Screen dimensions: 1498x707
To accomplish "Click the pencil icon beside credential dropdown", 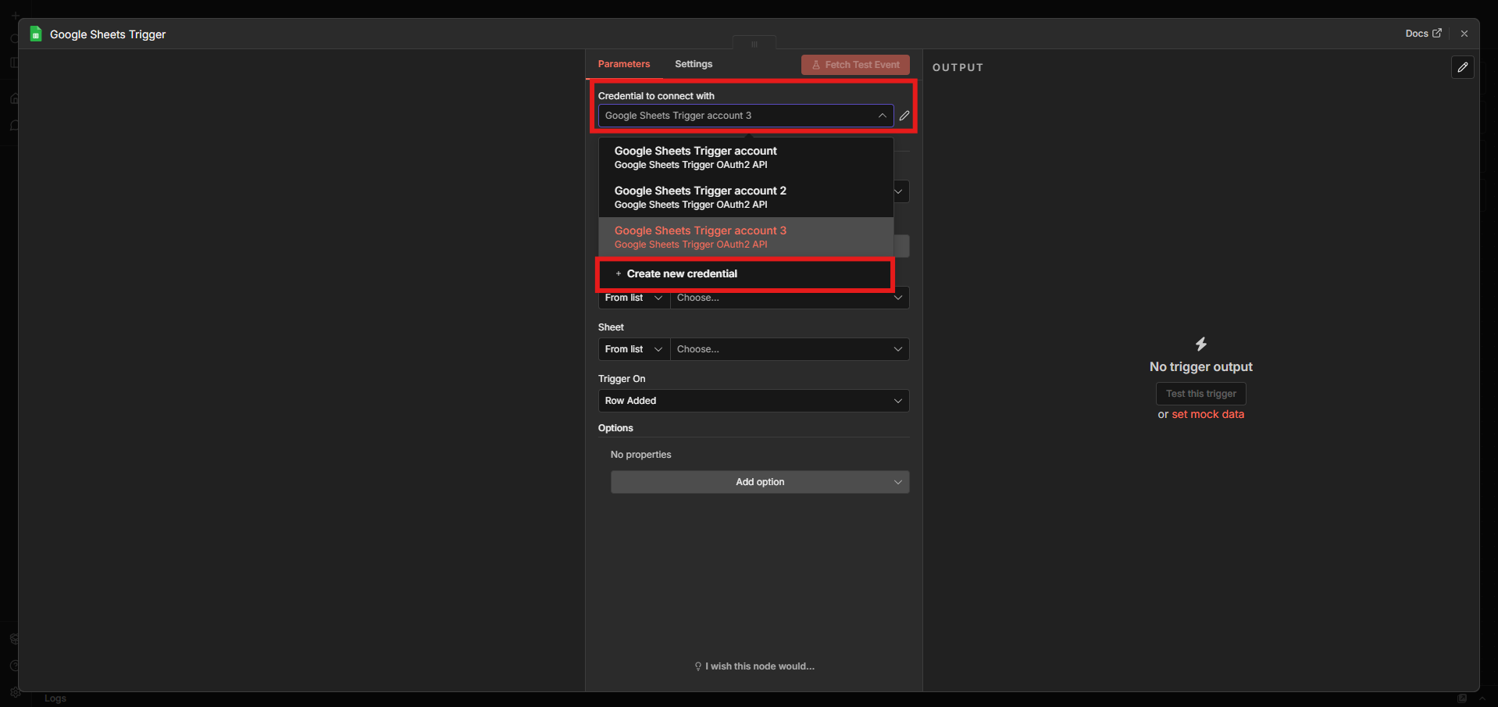I will click(x=904, y=116).
